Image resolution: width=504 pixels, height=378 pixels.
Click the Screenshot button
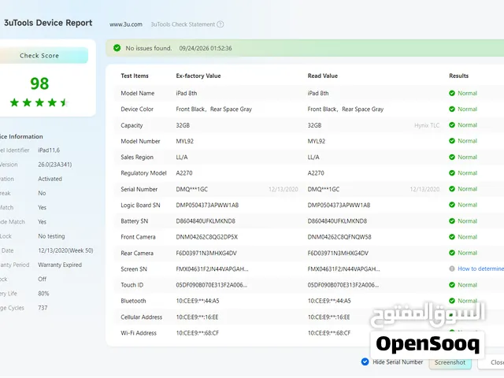pyautogui.click(x=450, y=362)
